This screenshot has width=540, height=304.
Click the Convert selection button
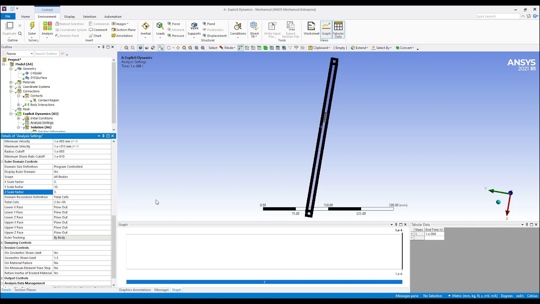[x=405, y=48]
